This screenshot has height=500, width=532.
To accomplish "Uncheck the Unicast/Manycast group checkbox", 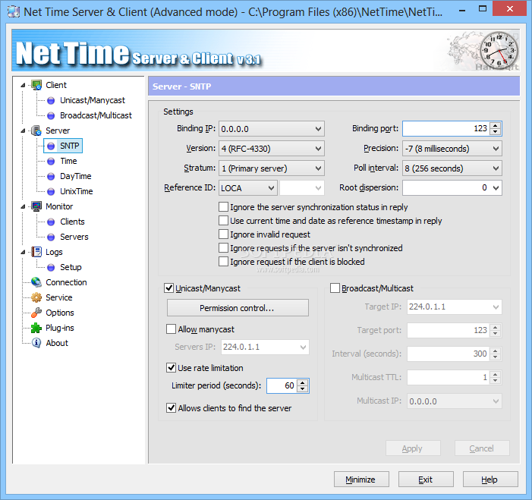I will pos(169,288).
